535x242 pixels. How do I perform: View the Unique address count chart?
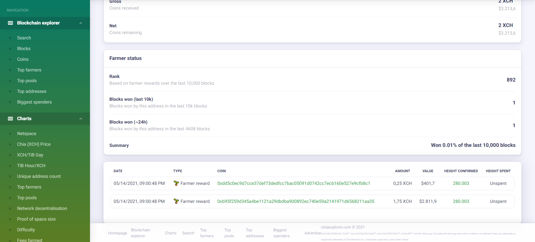(x=39, y=176)
